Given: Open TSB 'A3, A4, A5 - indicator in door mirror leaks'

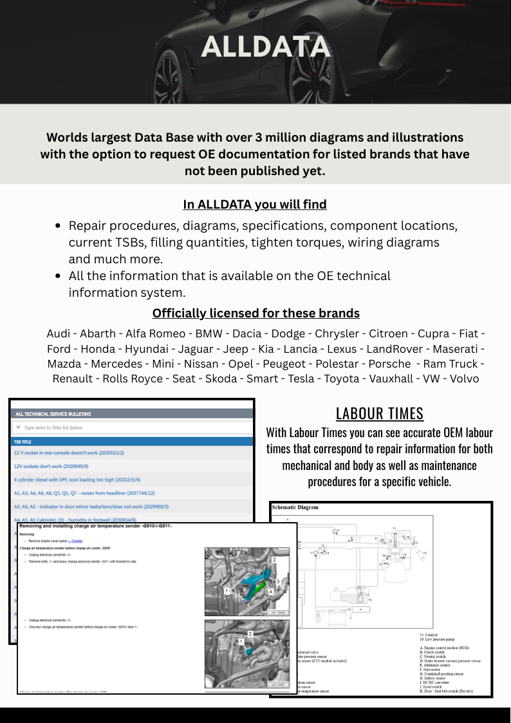Looking at the screenshot, I should [x=91, y=506].
